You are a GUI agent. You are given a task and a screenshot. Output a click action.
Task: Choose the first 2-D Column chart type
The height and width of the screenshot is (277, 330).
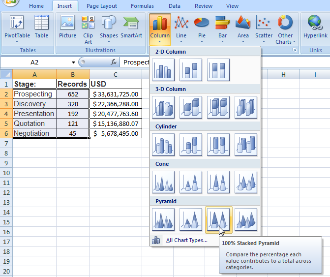[x=164, y=69]
